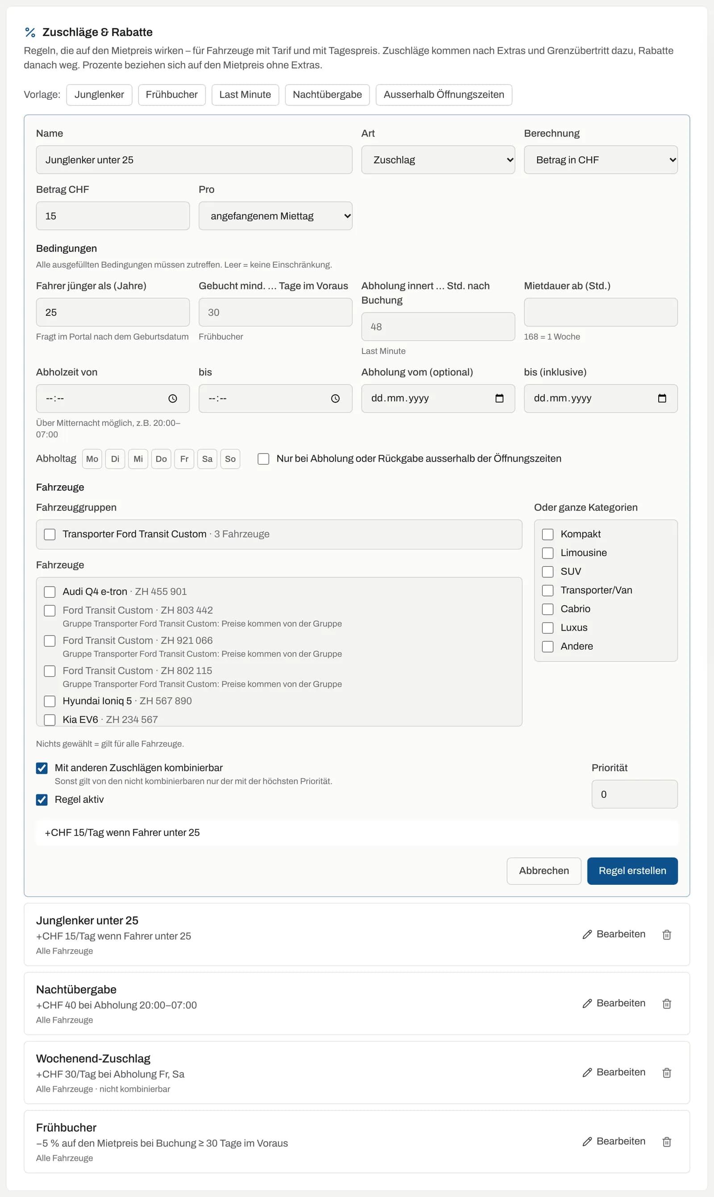
Task: Uncheck Mit anderen Zuschlägen kombinierbar
Action: click(42, 768)
